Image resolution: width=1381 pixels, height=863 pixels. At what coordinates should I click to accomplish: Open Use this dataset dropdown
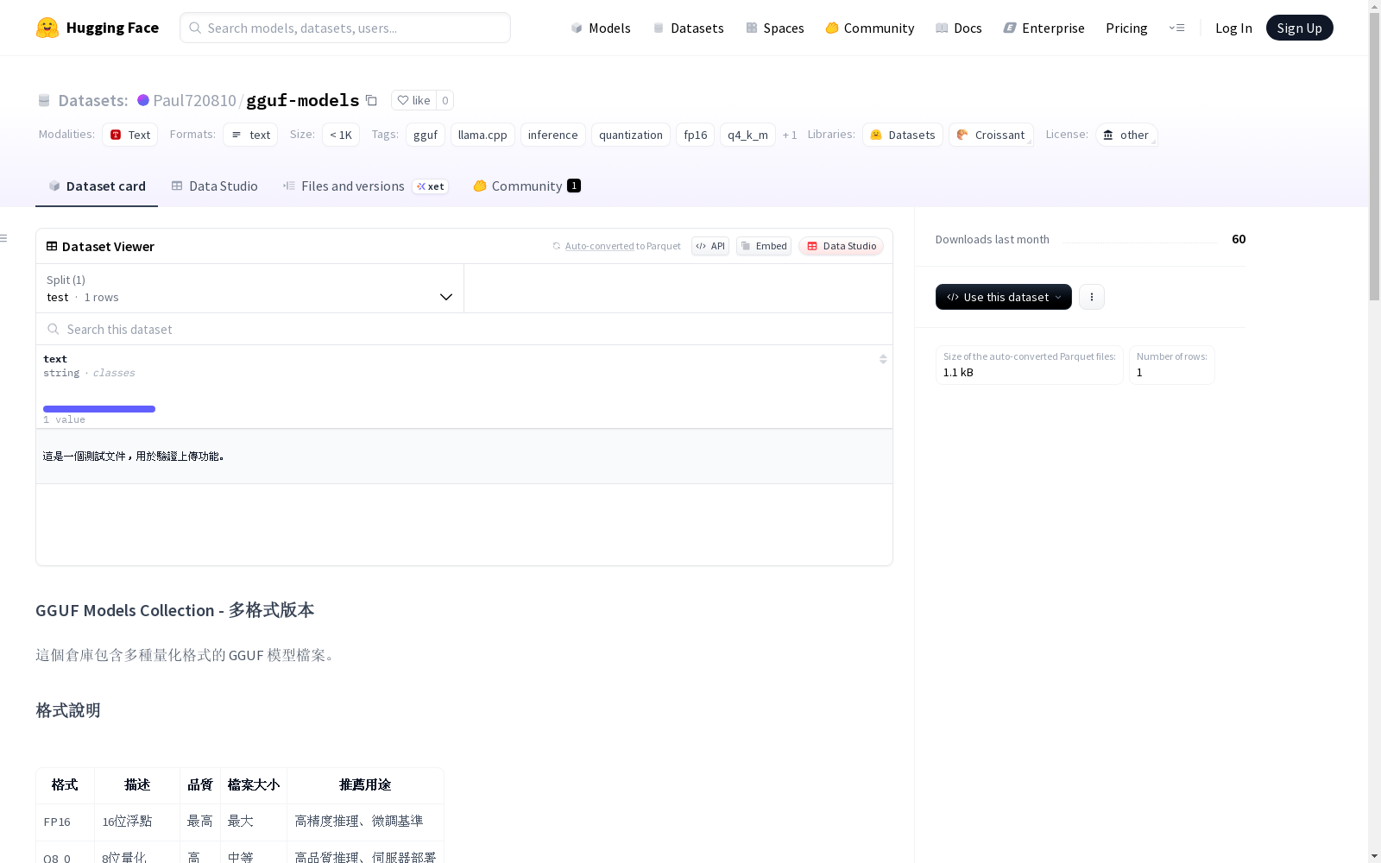click(x=1004, y=297)
